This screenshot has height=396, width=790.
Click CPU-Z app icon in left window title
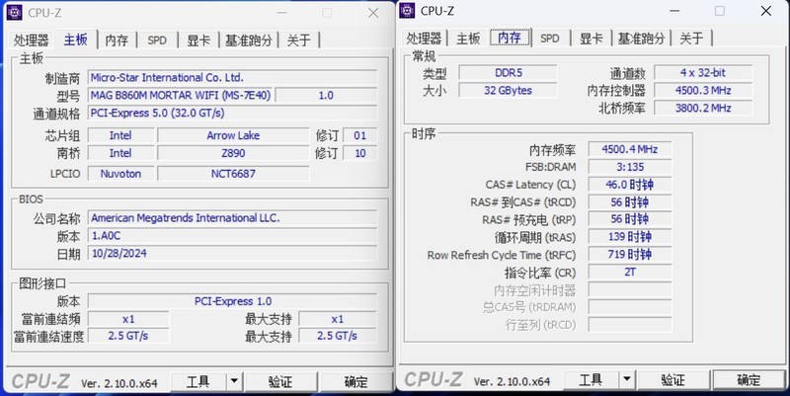pos(14,13)
